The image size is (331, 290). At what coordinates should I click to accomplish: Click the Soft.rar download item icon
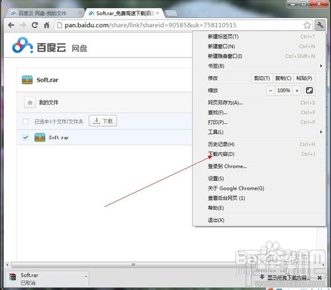(13, 277)
